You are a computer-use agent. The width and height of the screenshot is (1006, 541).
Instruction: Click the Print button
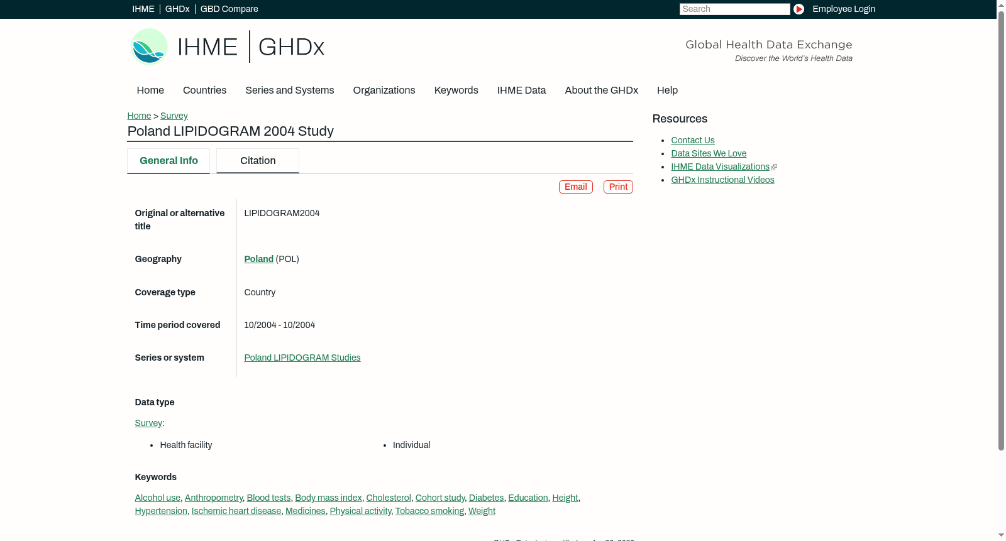click(x=618, y=187)
